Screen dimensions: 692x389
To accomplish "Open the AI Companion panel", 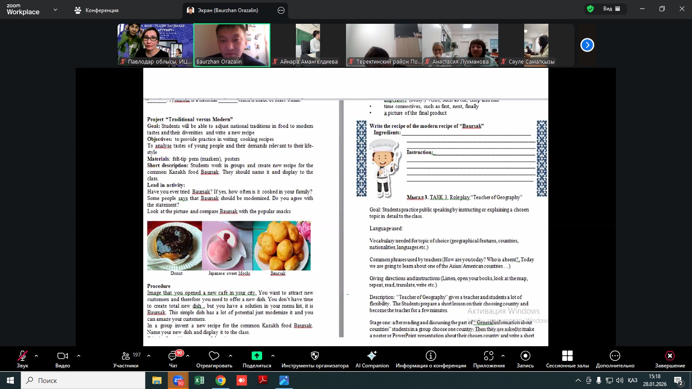I will click(x=372, y=356).
